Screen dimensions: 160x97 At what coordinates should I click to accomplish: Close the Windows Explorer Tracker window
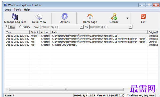pos(156,5)
